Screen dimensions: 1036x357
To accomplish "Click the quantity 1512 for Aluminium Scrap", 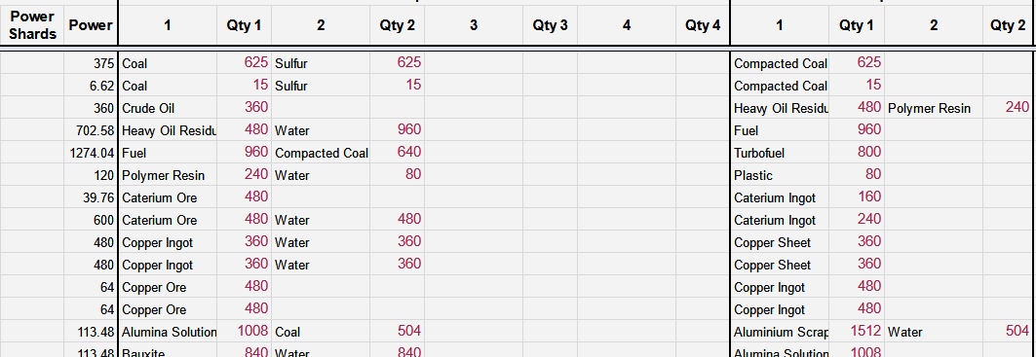I will click(x=857, y=332).
